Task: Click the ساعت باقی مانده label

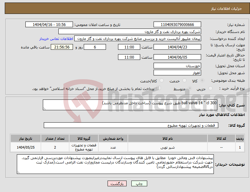Action: [35, 47]
